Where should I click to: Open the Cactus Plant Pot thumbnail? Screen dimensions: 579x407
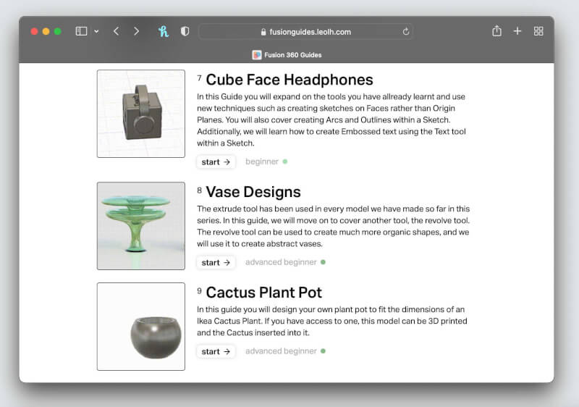(141, 327)
